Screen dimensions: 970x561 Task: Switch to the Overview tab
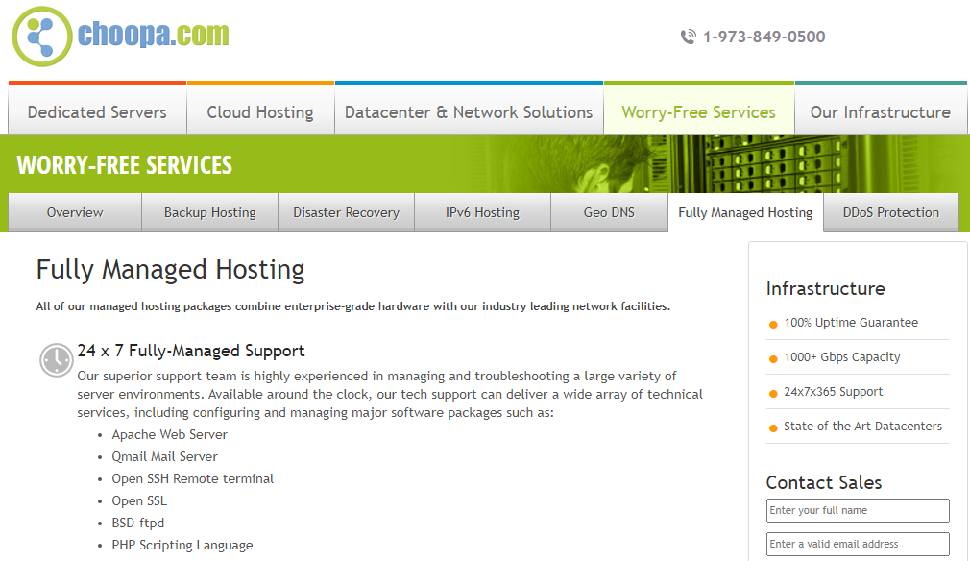click(x=75, y=212)
